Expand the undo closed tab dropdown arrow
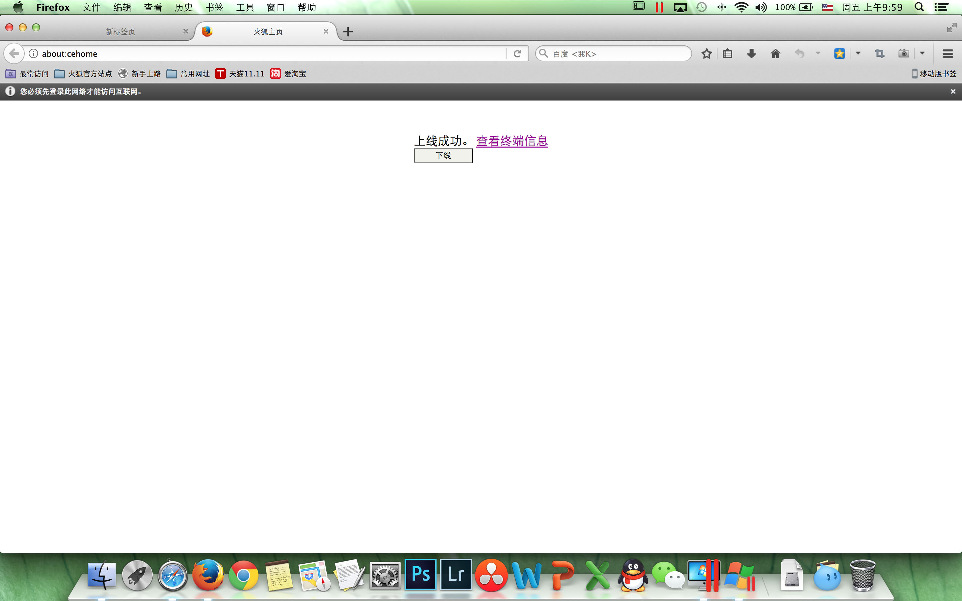The image size is (962, 601). coord(818,53)
